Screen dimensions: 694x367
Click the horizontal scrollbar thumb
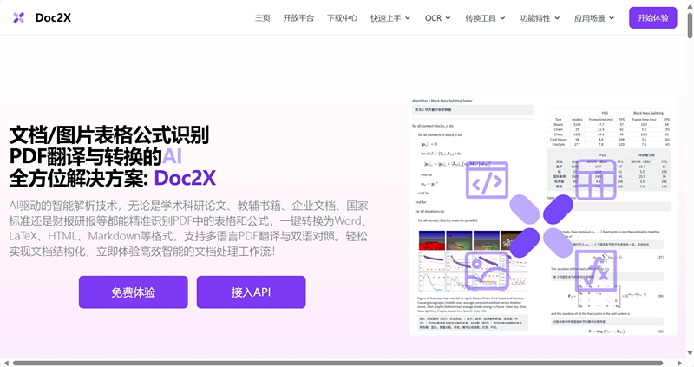337,363
